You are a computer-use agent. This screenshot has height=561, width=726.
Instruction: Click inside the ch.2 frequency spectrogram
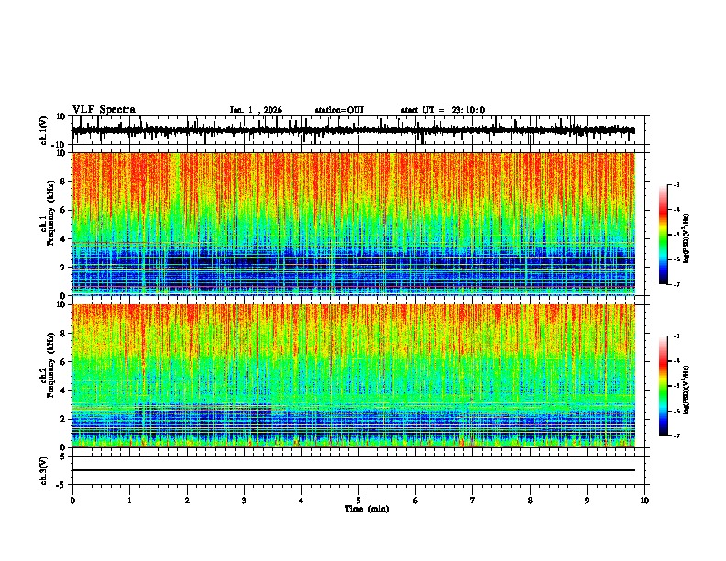coord(354,376)
